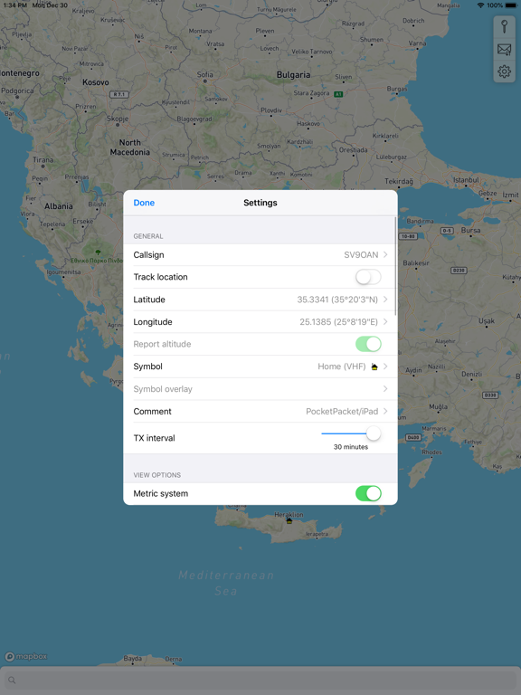Tap the Balıkesir label on map
The height and width of the screenshot is (695, 521).
click(x=416, y=262)
